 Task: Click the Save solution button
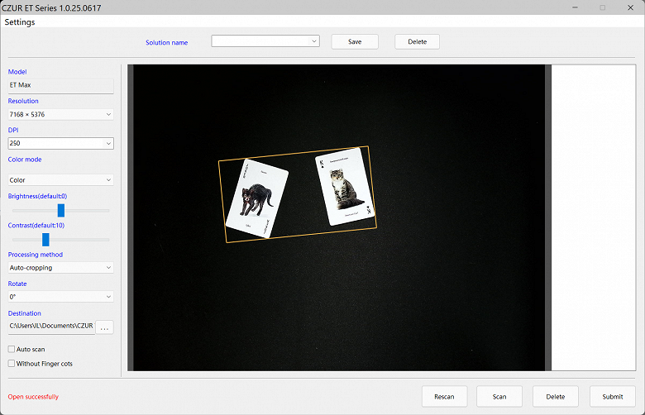point(355,41)
